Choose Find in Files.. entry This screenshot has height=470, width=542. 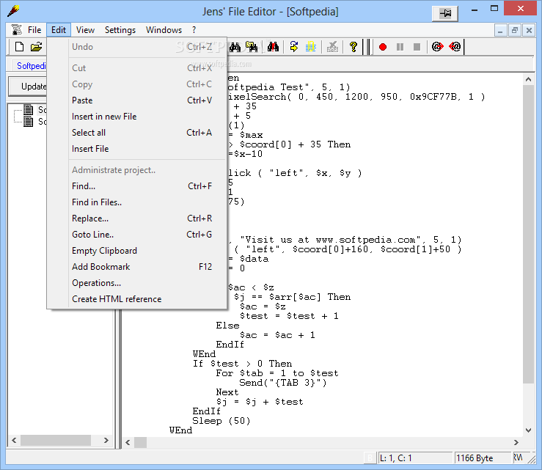(x=137, y=202)
